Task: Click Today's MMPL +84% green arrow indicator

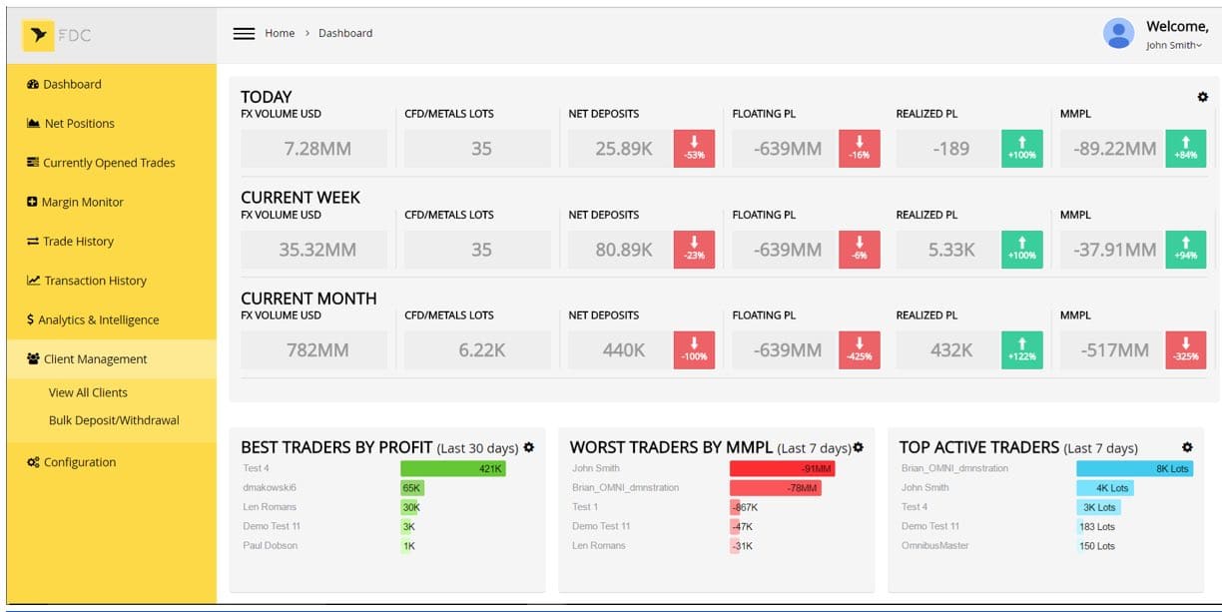Action: [1186, 149]
